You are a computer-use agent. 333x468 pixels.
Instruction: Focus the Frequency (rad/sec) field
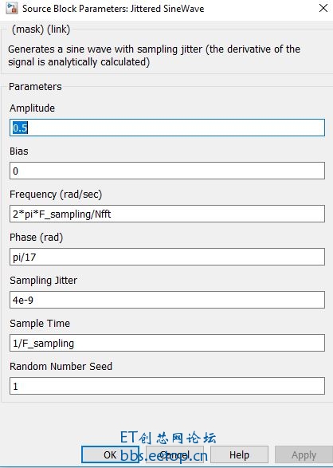coord(167,214)
